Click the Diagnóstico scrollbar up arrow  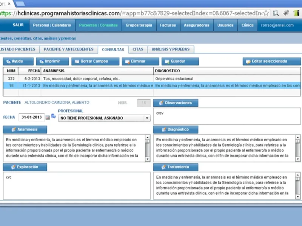coord(298,137)
